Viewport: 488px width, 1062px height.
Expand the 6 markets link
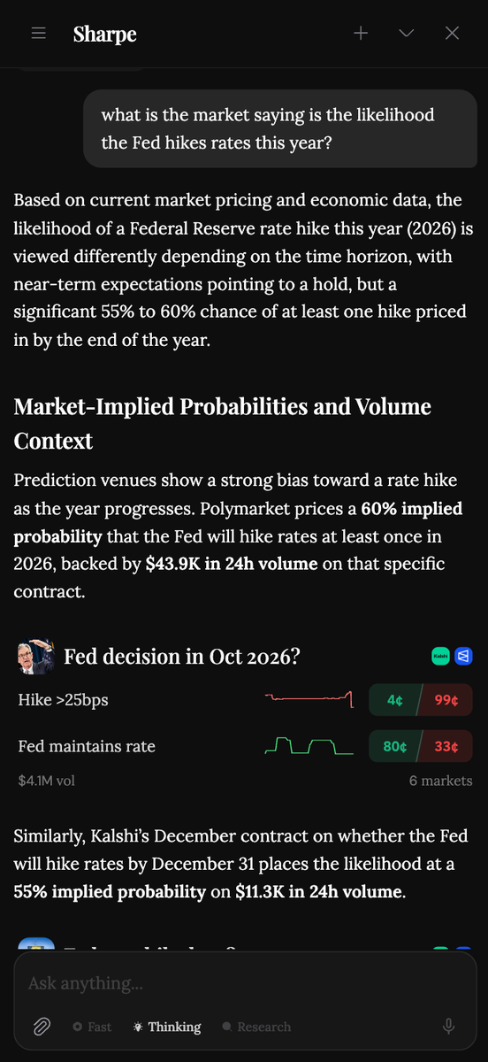point(440,781)
